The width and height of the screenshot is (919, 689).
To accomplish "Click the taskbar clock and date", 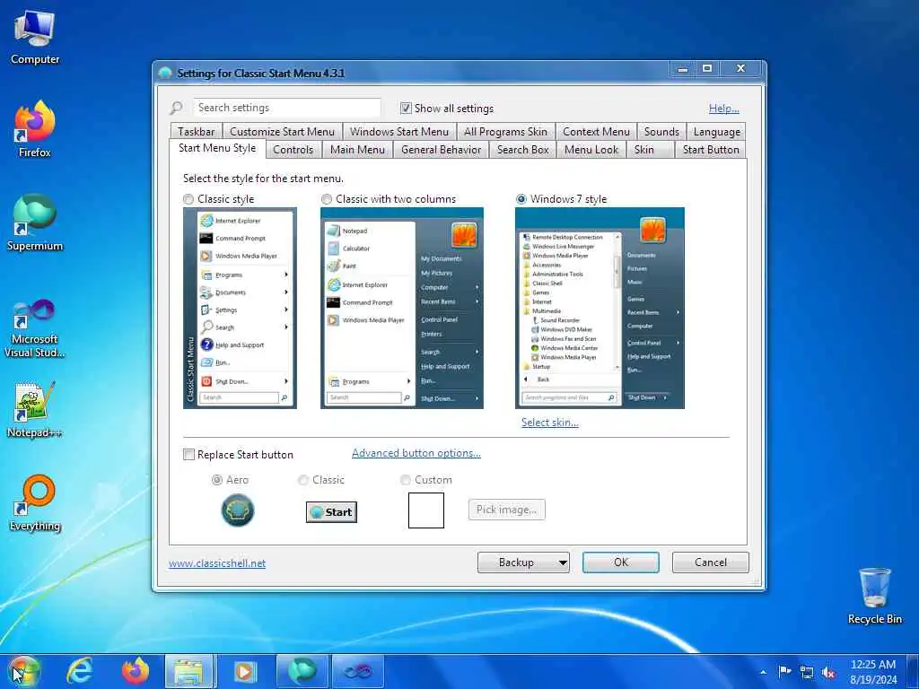I will [873, 672].
